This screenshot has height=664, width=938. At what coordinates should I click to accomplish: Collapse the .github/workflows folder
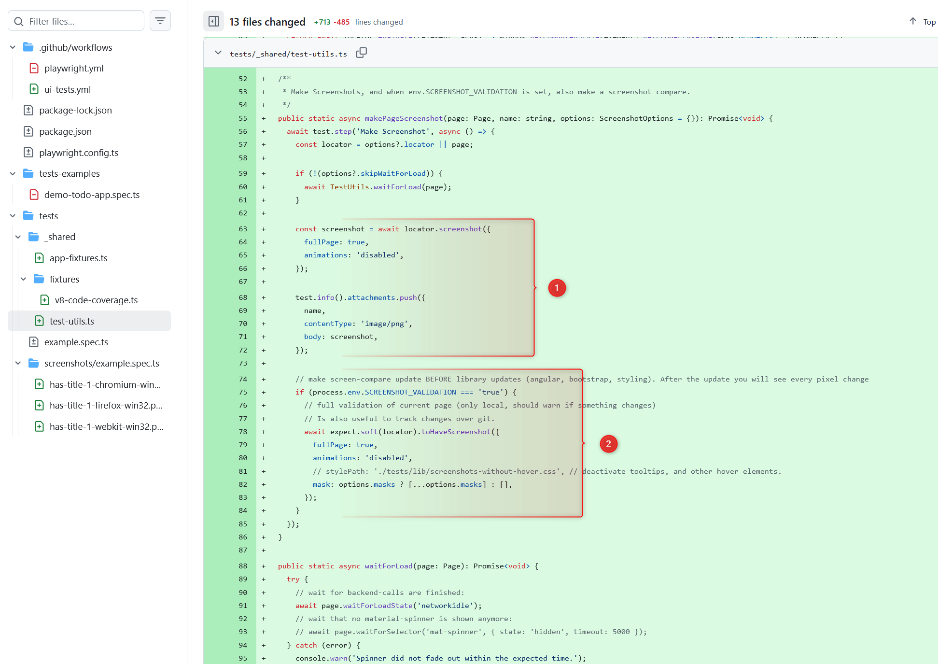tap(13, 47)
